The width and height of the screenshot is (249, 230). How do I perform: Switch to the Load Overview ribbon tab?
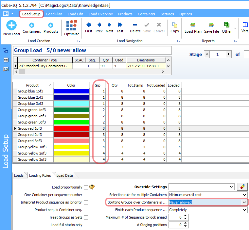[x=100, y=14]
